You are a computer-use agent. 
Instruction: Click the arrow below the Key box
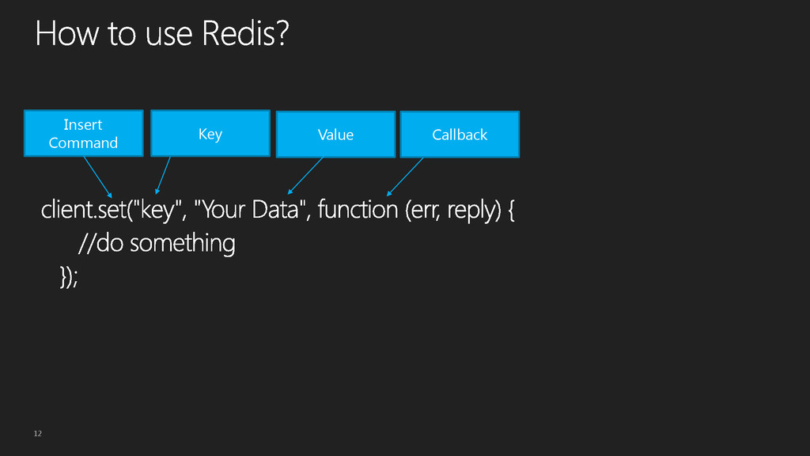pyautogui.click(x=163, y=175)
